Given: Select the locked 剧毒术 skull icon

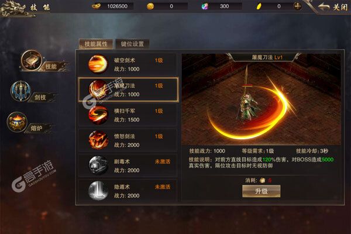Looking at the screenshot, I should point(98,166).
